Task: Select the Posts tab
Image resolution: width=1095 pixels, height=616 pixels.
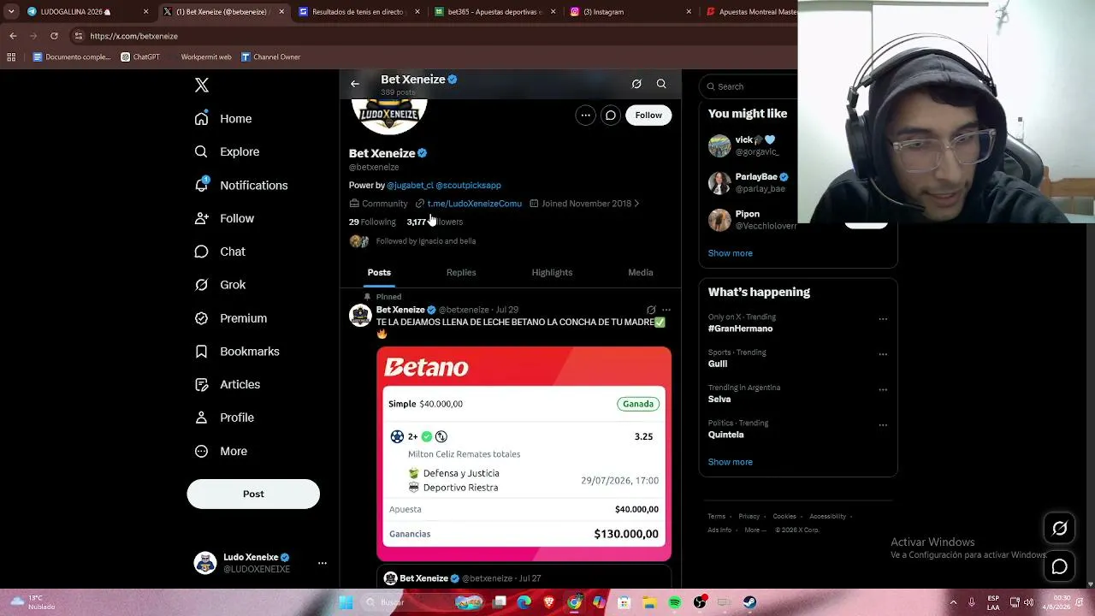Action: point(379,272)
